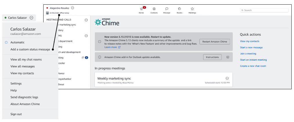Screen dimensions: 294x122
Task: Click the Instructions button
Action: pyautogui.click(x=212, y=57)
